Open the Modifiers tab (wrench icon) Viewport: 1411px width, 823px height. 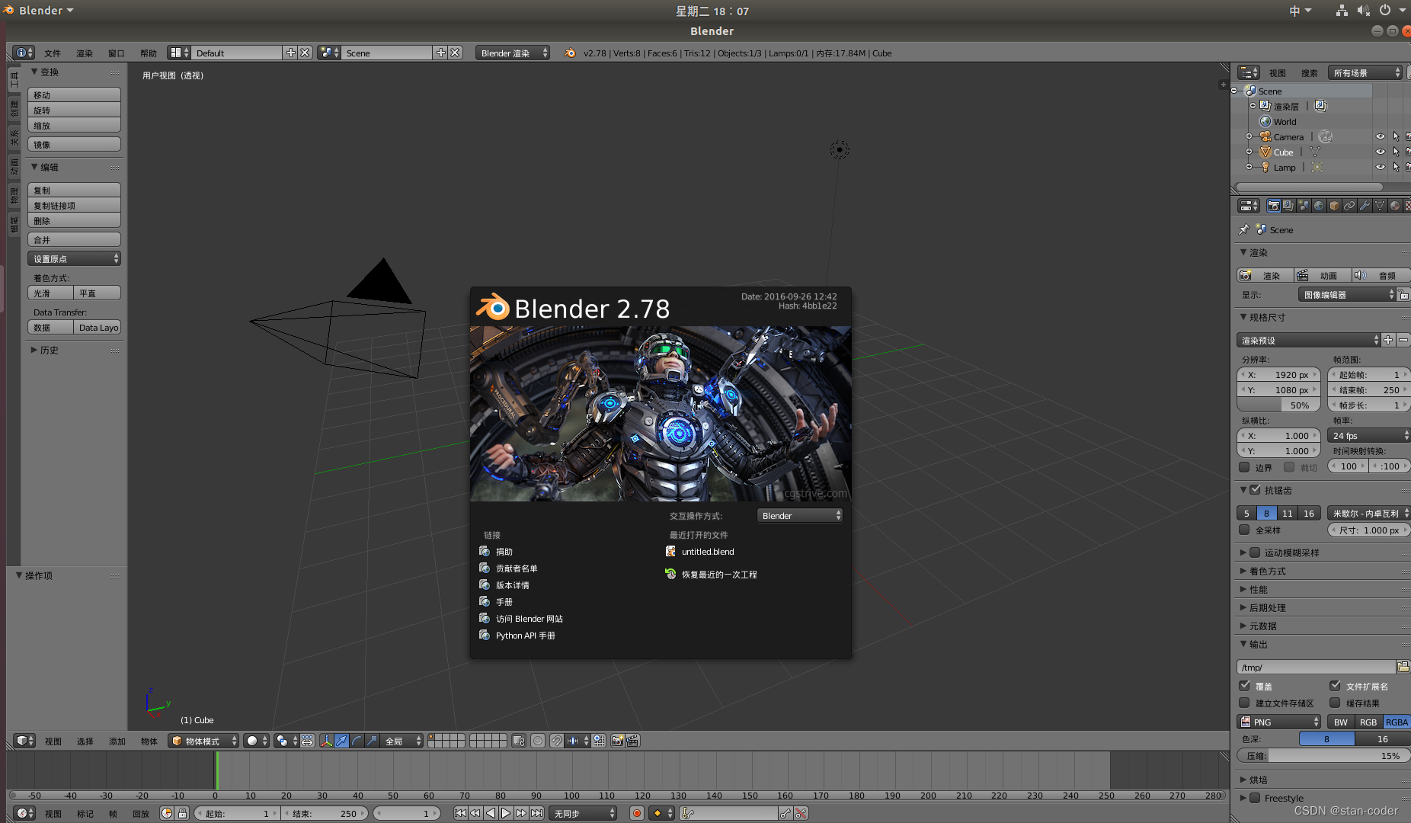click(1365, 206)
